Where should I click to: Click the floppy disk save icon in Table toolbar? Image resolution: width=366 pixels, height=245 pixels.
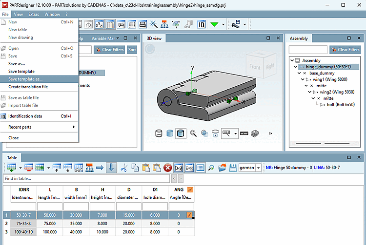click(x=233, y=168)
